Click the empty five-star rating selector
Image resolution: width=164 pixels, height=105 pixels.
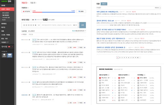29,25
